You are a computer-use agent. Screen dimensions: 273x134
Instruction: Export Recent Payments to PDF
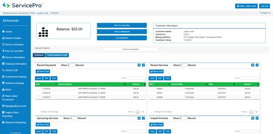click(x=46, y=78)
